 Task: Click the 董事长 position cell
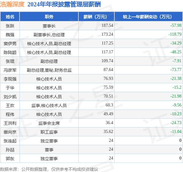(49, 26)
